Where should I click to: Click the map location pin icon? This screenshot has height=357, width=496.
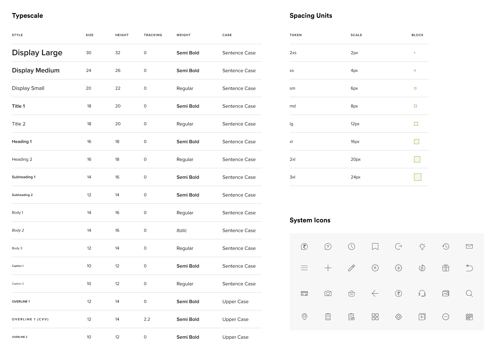[304, 317]
